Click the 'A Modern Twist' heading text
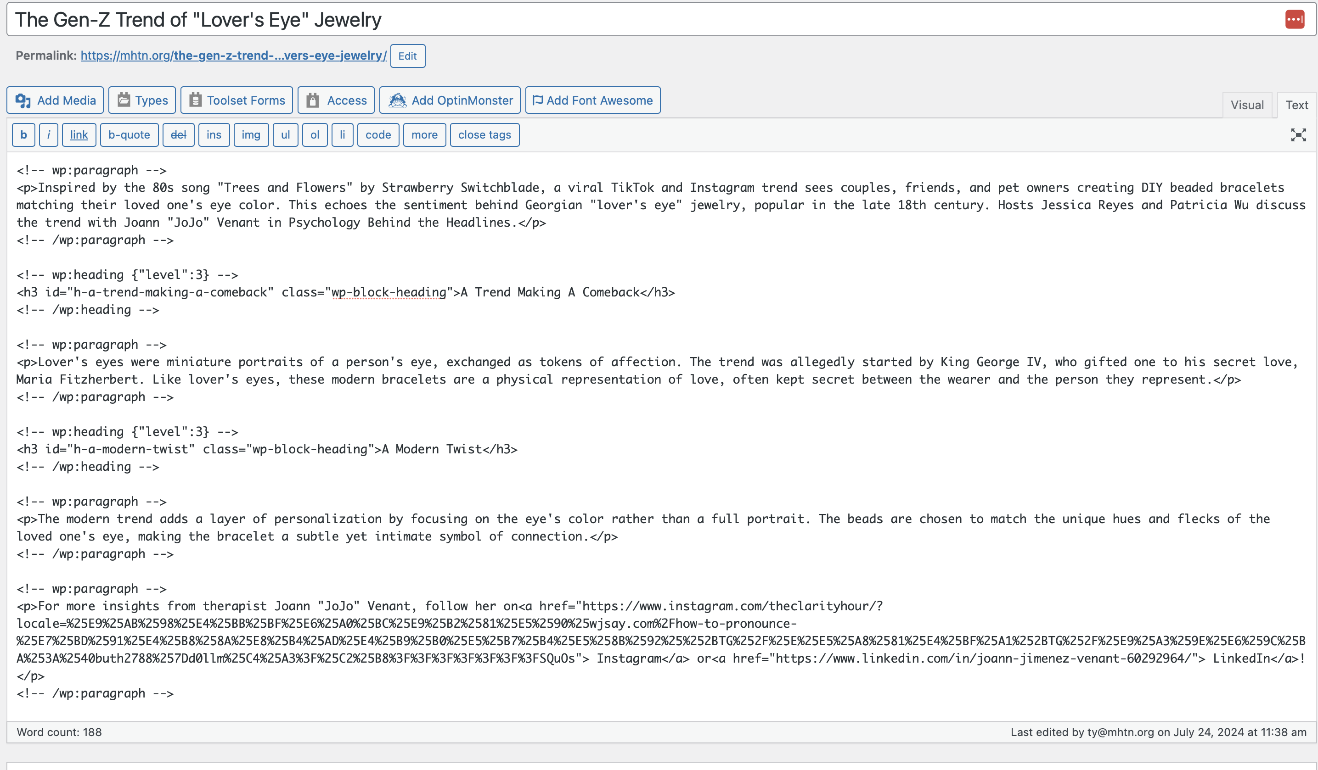The image size is (1318, 770). [432, 449]
